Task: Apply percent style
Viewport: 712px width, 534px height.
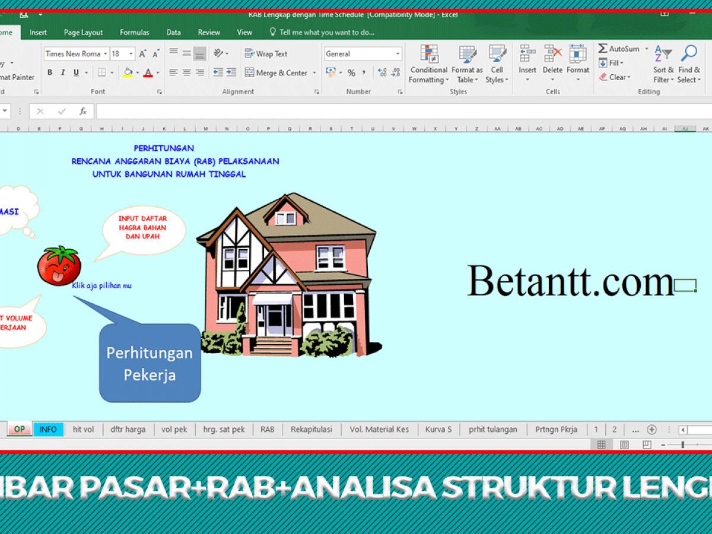Action: coord(351,73)
